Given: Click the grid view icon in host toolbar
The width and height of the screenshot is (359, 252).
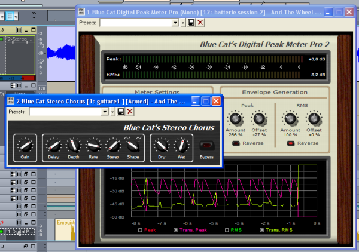Looking at the screenshot, I should click(x=10, y=17).
